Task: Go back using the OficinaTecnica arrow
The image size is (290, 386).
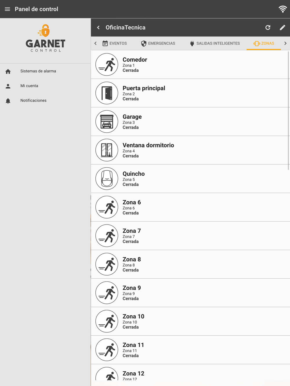Action: coord(98,27)
